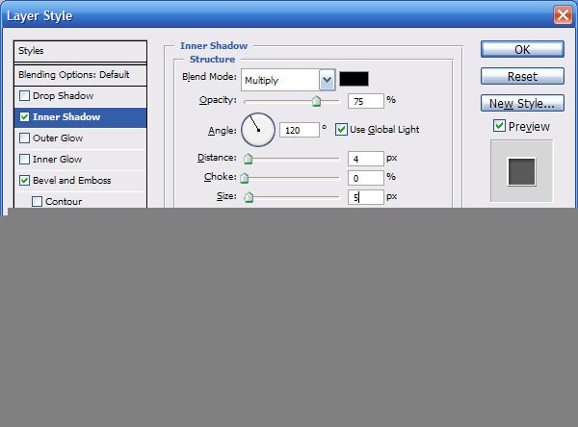The height and width of the screenshot is (427, 578).
Task: Focus the Opacity value field
Action: tap(366, 101)
